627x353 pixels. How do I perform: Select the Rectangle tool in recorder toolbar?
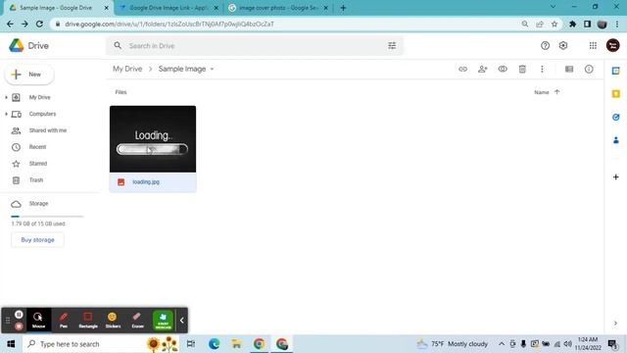coord(88,320)
